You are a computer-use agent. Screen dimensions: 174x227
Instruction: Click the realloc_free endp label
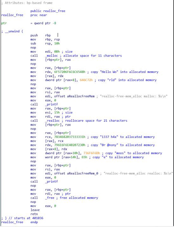coord(20,222)
